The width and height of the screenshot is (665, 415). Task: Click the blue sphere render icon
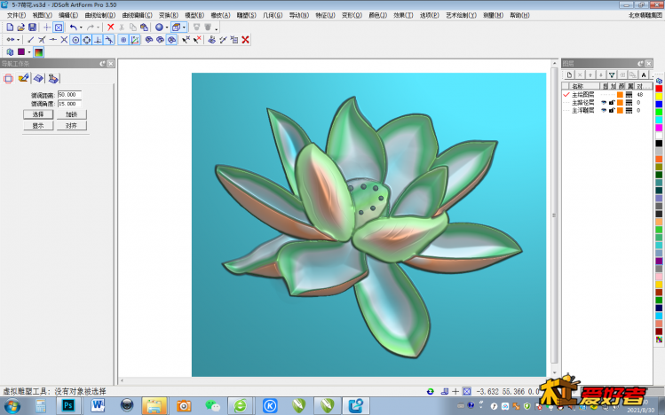click(x=159, y=27)
